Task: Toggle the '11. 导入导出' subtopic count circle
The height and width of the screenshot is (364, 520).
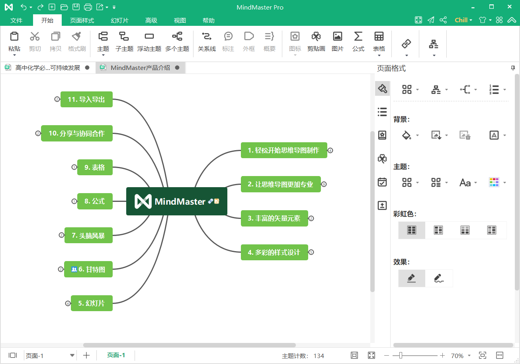Action: [x=57, y=99]
